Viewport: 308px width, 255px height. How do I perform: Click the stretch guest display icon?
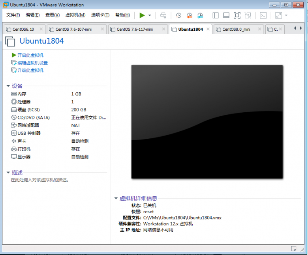pyautogui.click(x=278, y=15)
